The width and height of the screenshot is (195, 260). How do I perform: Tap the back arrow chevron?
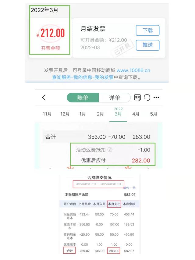point(44,98)
